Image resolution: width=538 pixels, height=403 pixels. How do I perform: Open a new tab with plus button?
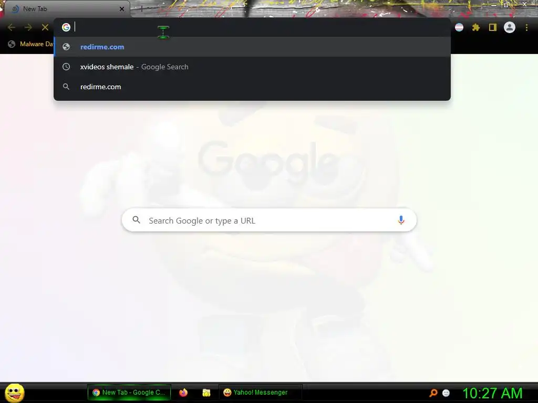coord(141,9)
